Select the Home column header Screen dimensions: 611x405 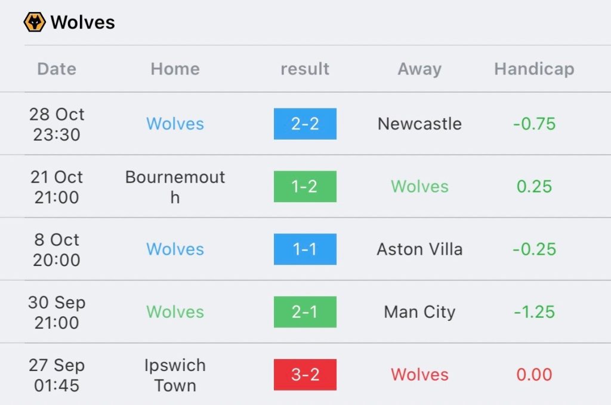tap(175, 69)
